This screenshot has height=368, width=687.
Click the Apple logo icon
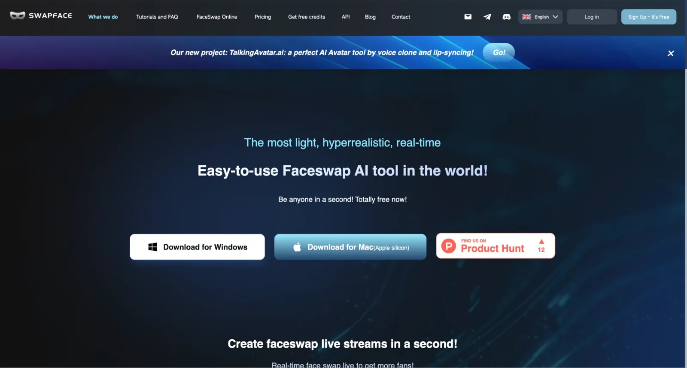297,247
